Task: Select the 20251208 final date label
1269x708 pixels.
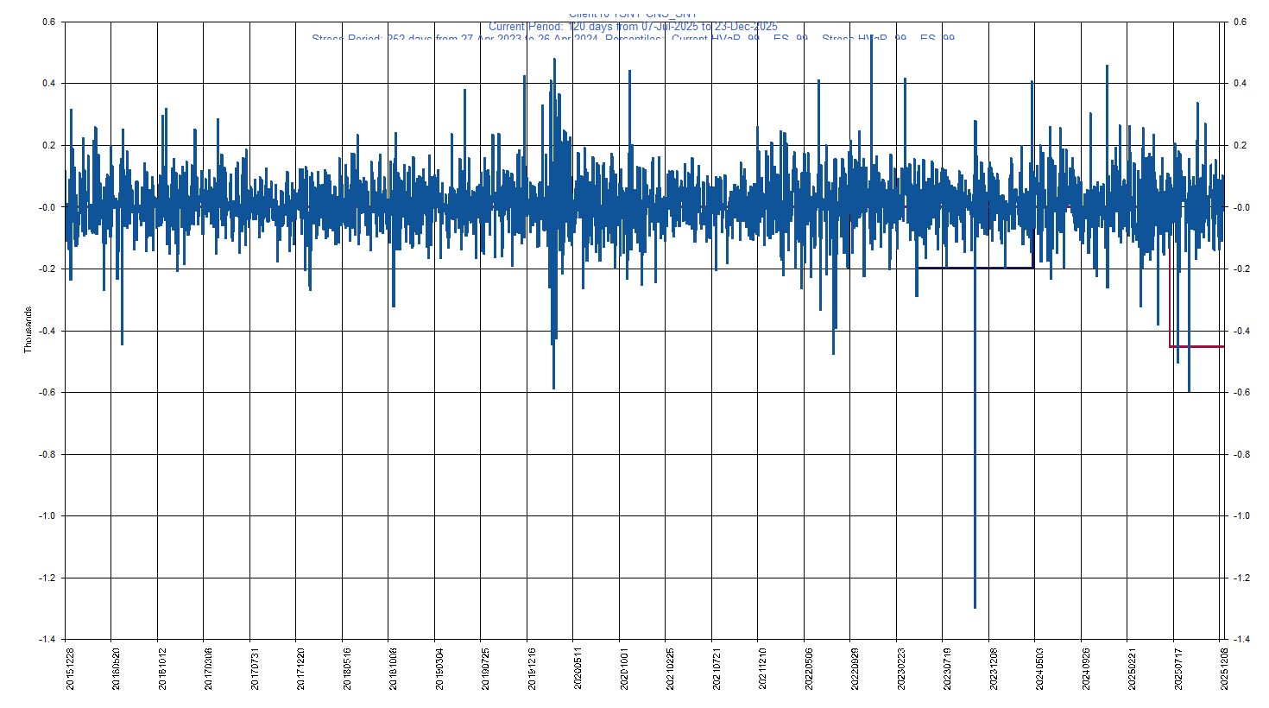Action: (1224, 669)
